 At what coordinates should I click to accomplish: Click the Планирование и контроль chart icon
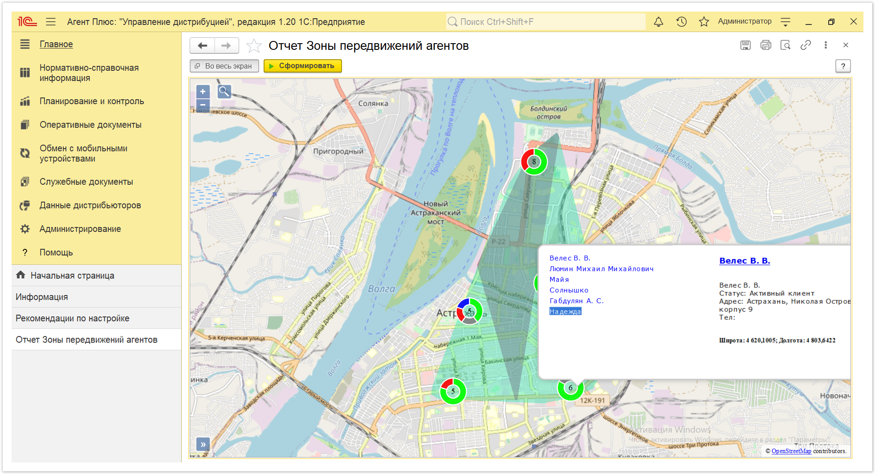point(25,101)
